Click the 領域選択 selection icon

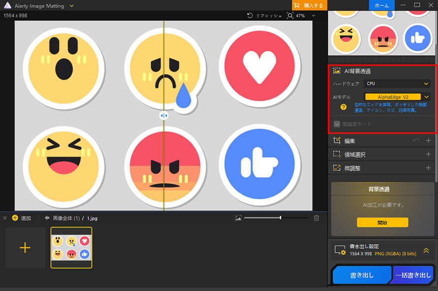tap(337, 154)
